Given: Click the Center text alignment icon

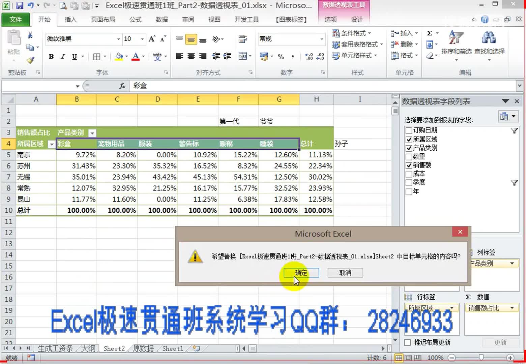Looking at the screenshot, I should 191,56.
